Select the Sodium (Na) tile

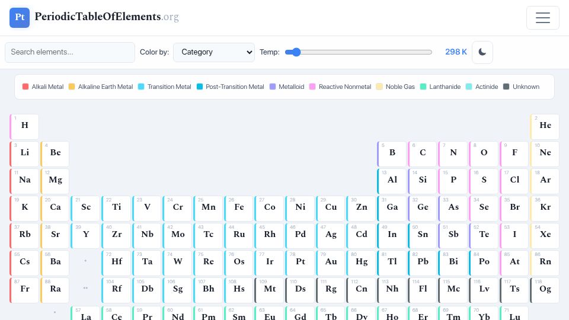[24, 181]
